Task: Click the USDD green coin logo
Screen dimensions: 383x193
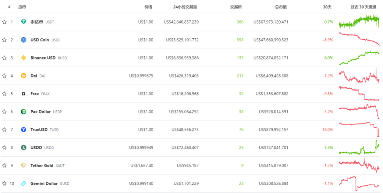Action: coord(24,148)
